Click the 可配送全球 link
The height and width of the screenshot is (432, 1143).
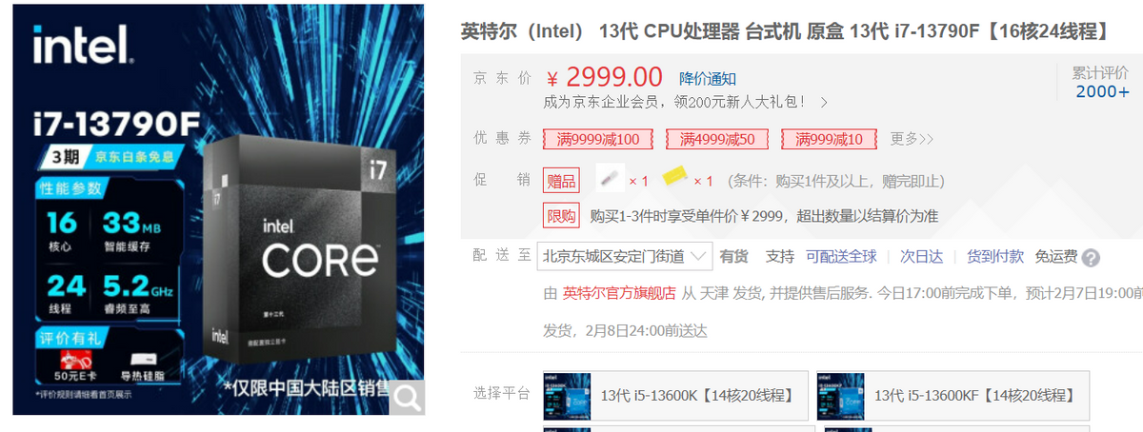[841, 256]
